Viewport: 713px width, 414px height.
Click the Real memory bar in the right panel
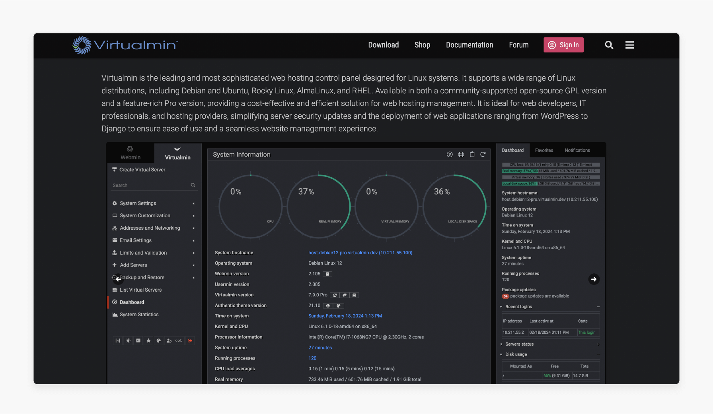click(x=551, y=171)
